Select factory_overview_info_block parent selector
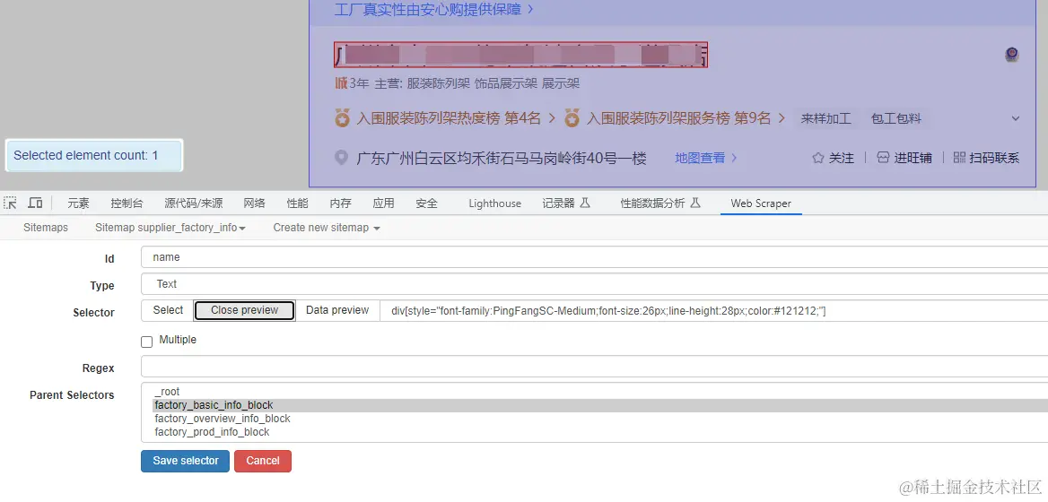Image resolution: width=1048 pixels, height=502 pixels. (600, 419)
